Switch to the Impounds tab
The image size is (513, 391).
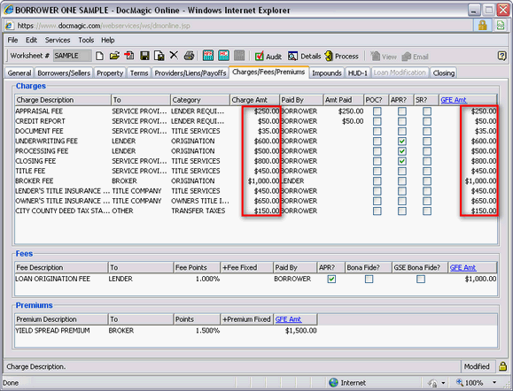click(327, 73)
